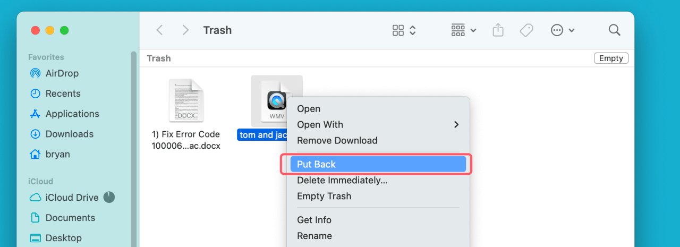Open AirDrop in the sidebar
This screenshot has height=247, width=680.
pyautogui.click(x=62, y=73)
